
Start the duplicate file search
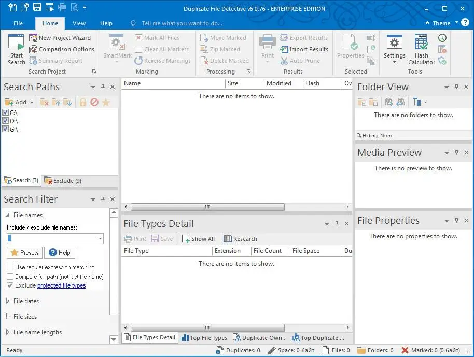pyautogui.click(x=16, y=50)
